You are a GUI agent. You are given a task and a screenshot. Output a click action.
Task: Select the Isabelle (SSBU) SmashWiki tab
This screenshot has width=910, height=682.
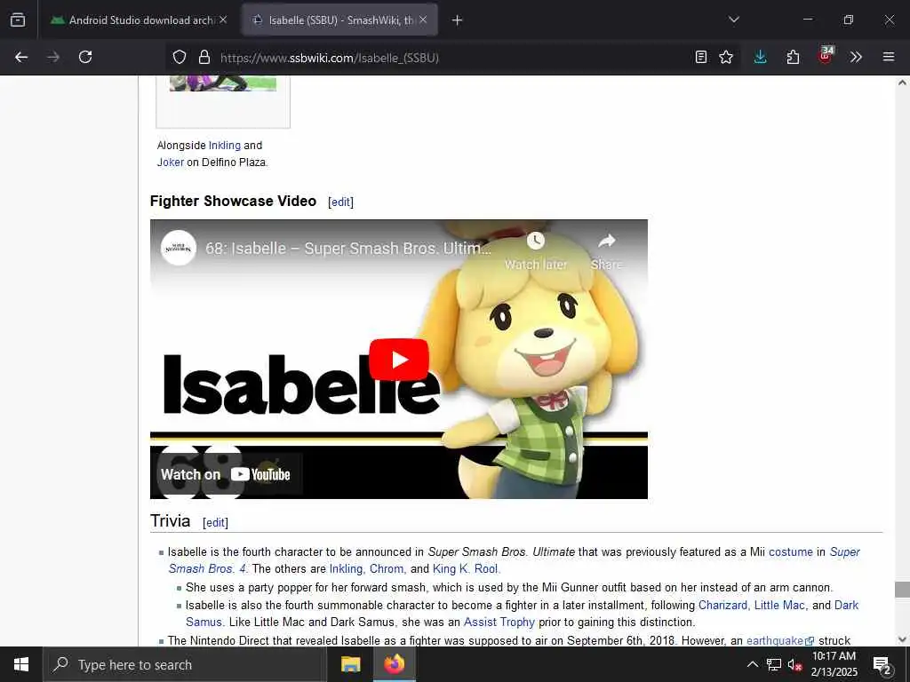click(x=339, y=20)
